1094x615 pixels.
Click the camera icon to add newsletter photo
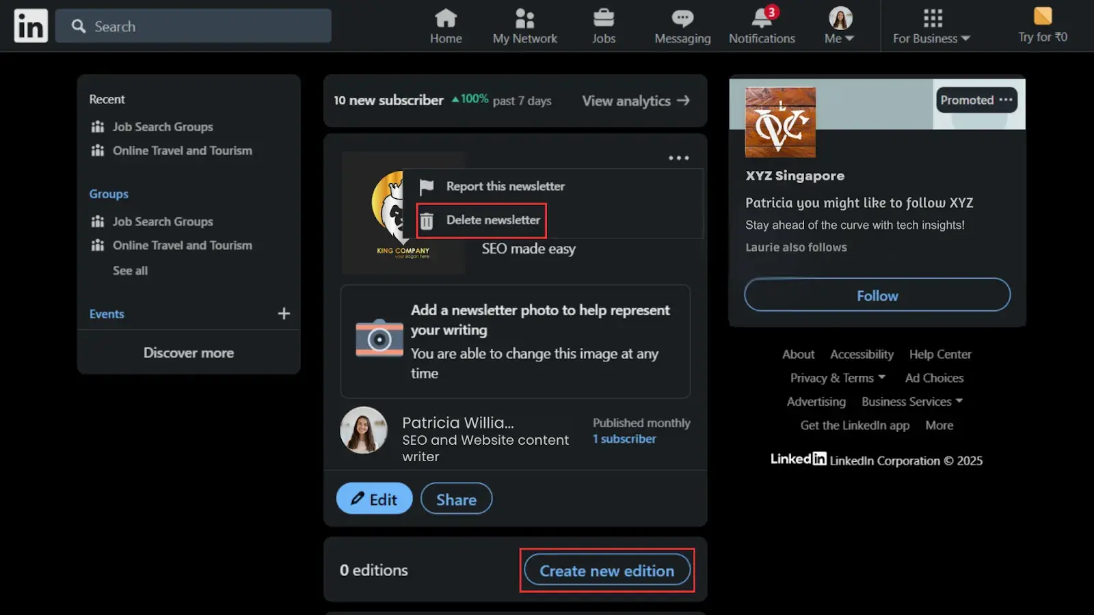[379, 338]
